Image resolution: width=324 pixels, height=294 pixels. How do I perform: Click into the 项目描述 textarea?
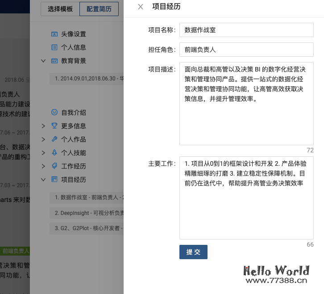[246, 104]
